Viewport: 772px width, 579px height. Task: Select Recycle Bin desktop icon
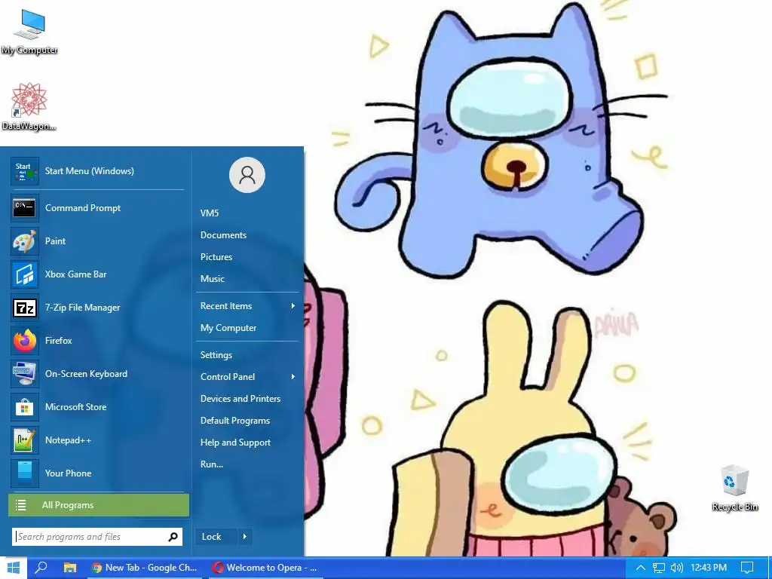(x=734, y=488)
